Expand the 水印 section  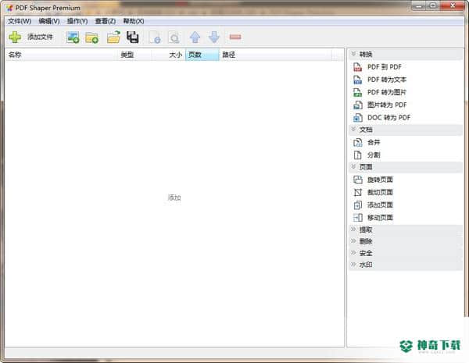pos(405,265)
